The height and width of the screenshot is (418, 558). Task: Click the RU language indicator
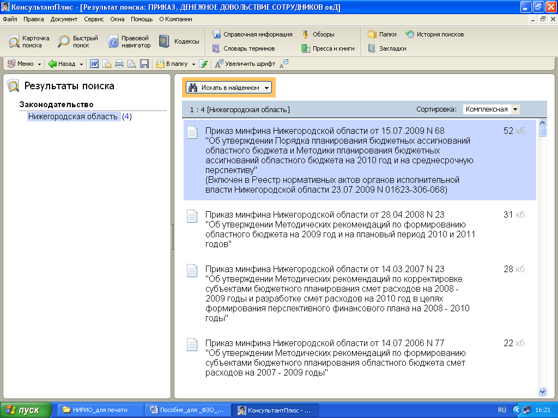click(x=502, y=410)
